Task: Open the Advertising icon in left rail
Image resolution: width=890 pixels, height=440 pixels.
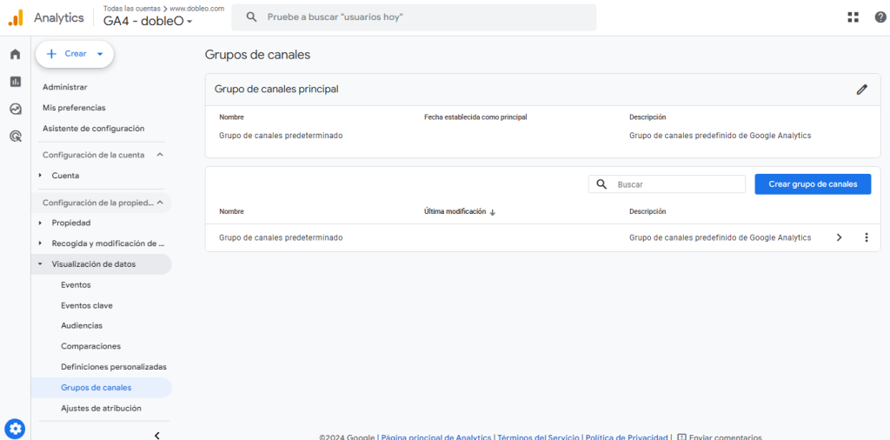Action: pyautogui.click(x=15, y=136)
